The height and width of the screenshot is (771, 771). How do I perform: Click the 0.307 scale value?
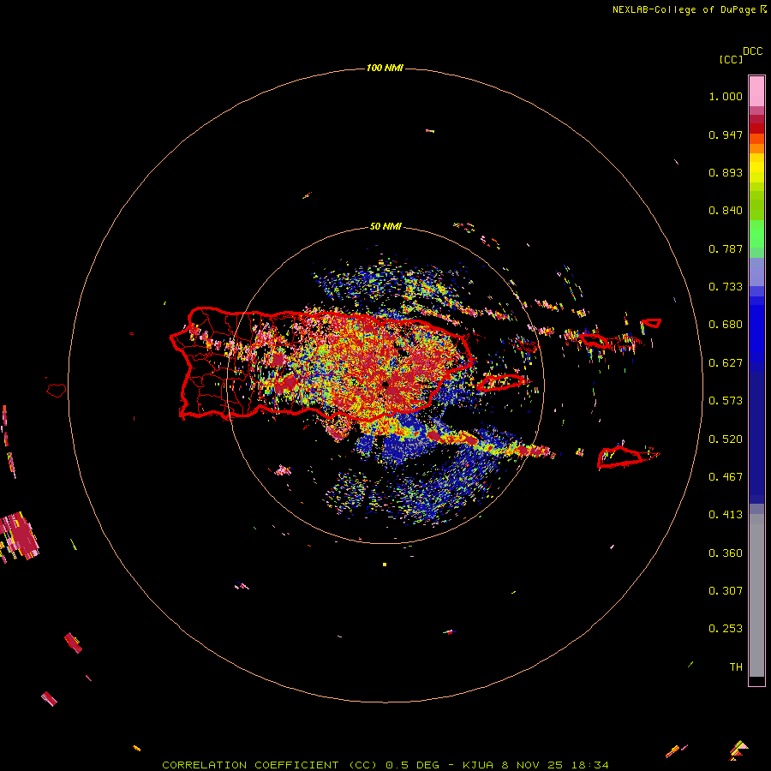[x=726, y=591]
